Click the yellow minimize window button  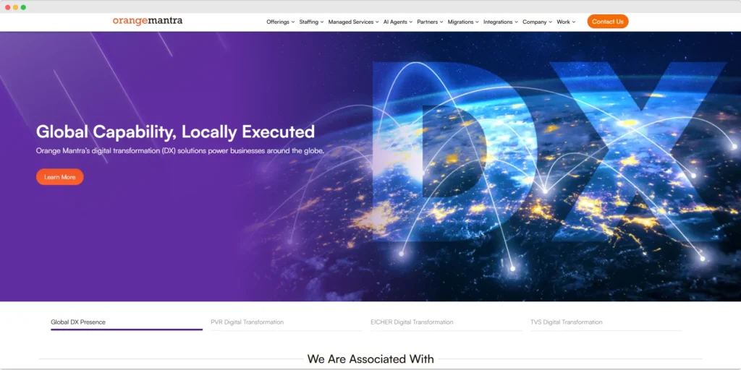[16, 7]
